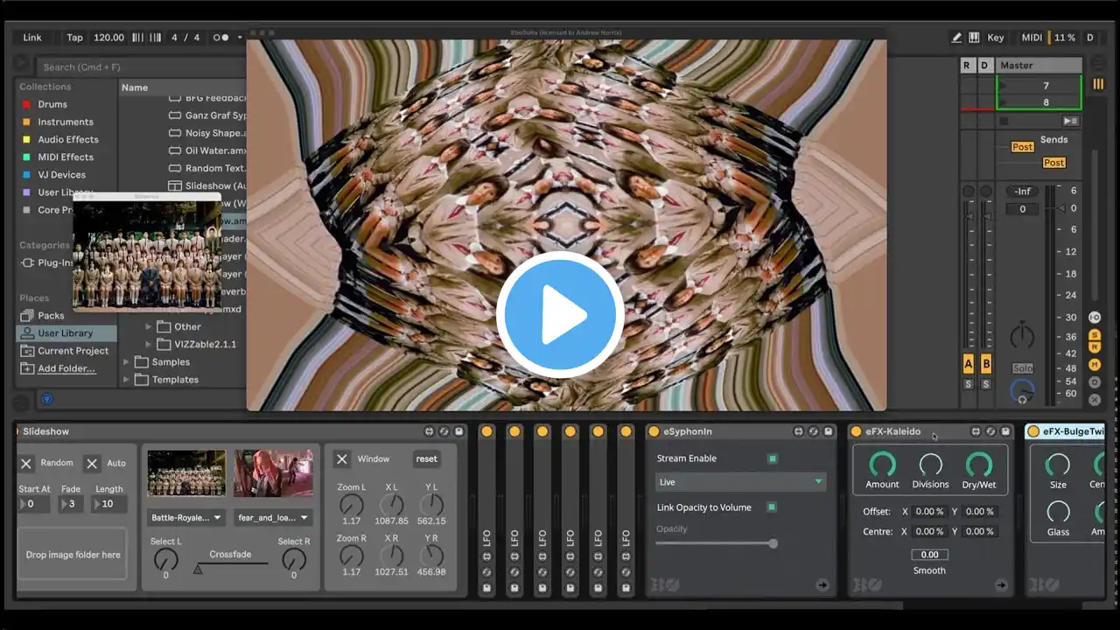Click the Link button in top bar

tap(32, 38)
